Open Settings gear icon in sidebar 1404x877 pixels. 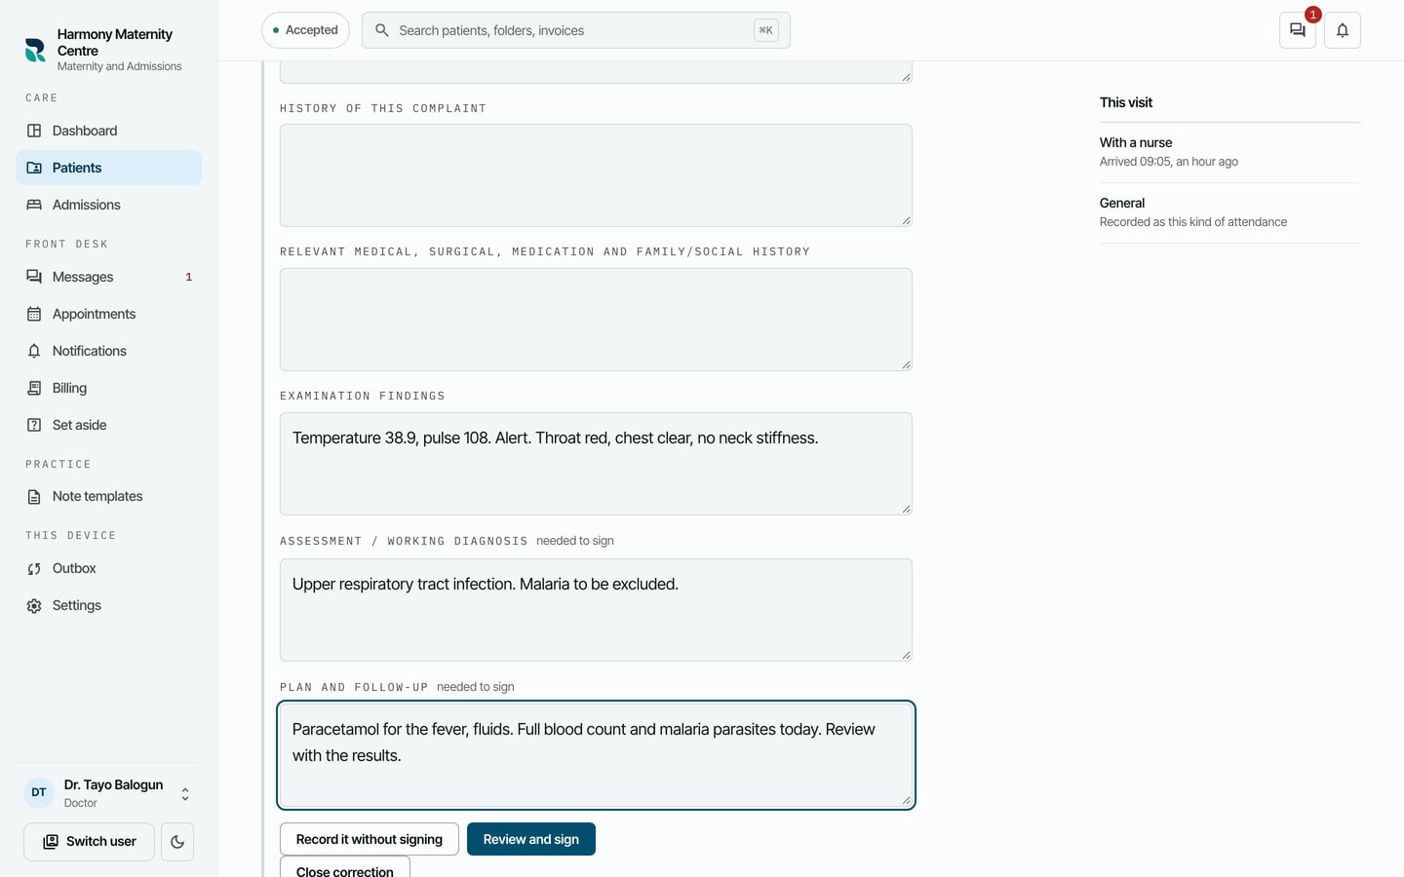34,606
